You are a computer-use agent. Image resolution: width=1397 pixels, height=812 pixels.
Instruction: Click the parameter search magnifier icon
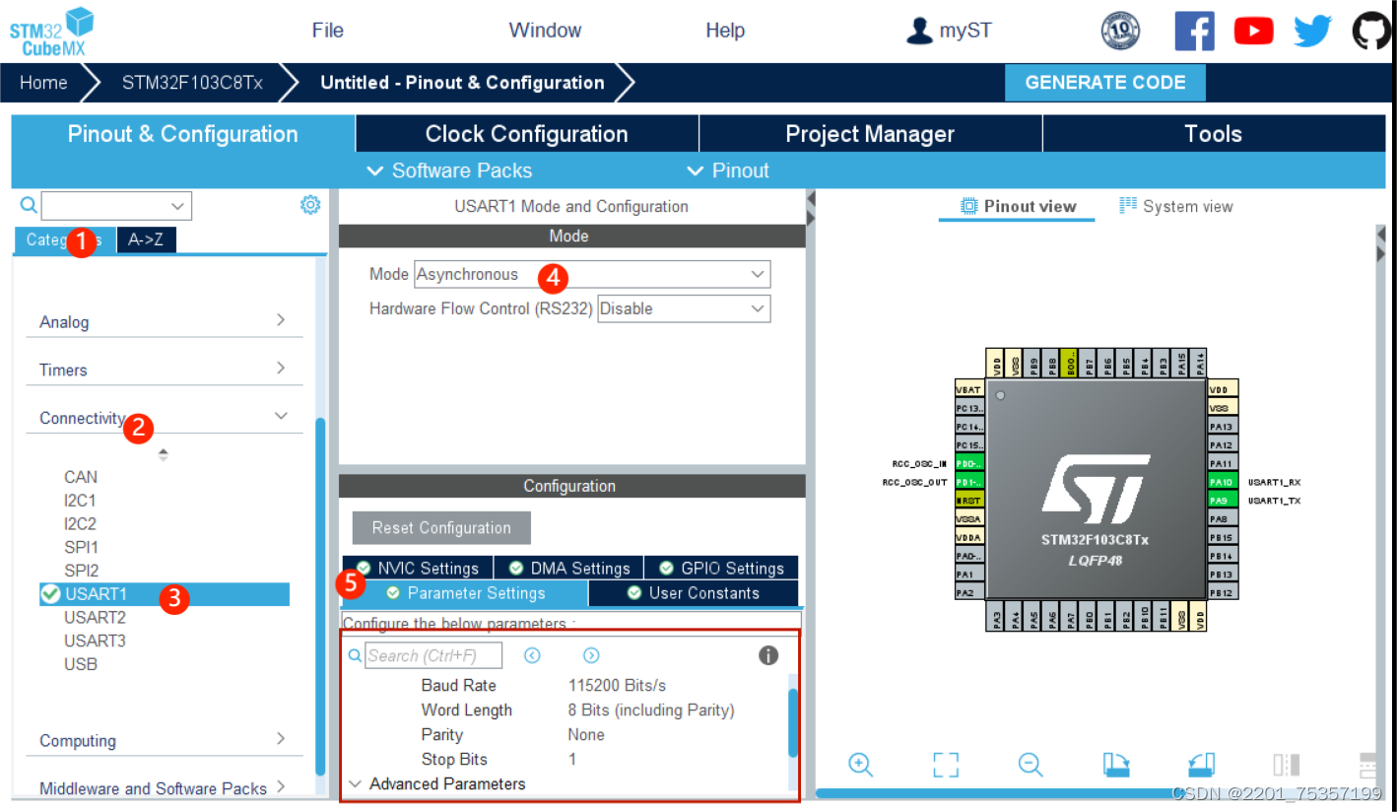tap(355, 655)
